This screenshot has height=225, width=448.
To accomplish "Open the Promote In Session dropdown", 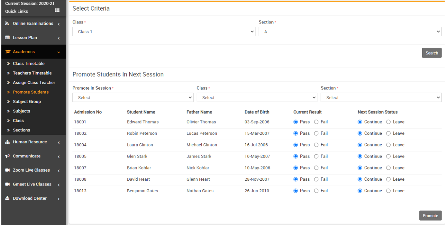I will coord(133,98).
